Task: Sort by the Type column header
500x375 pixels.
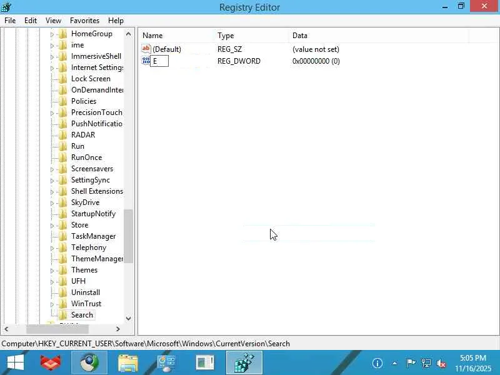Action: 251,36
